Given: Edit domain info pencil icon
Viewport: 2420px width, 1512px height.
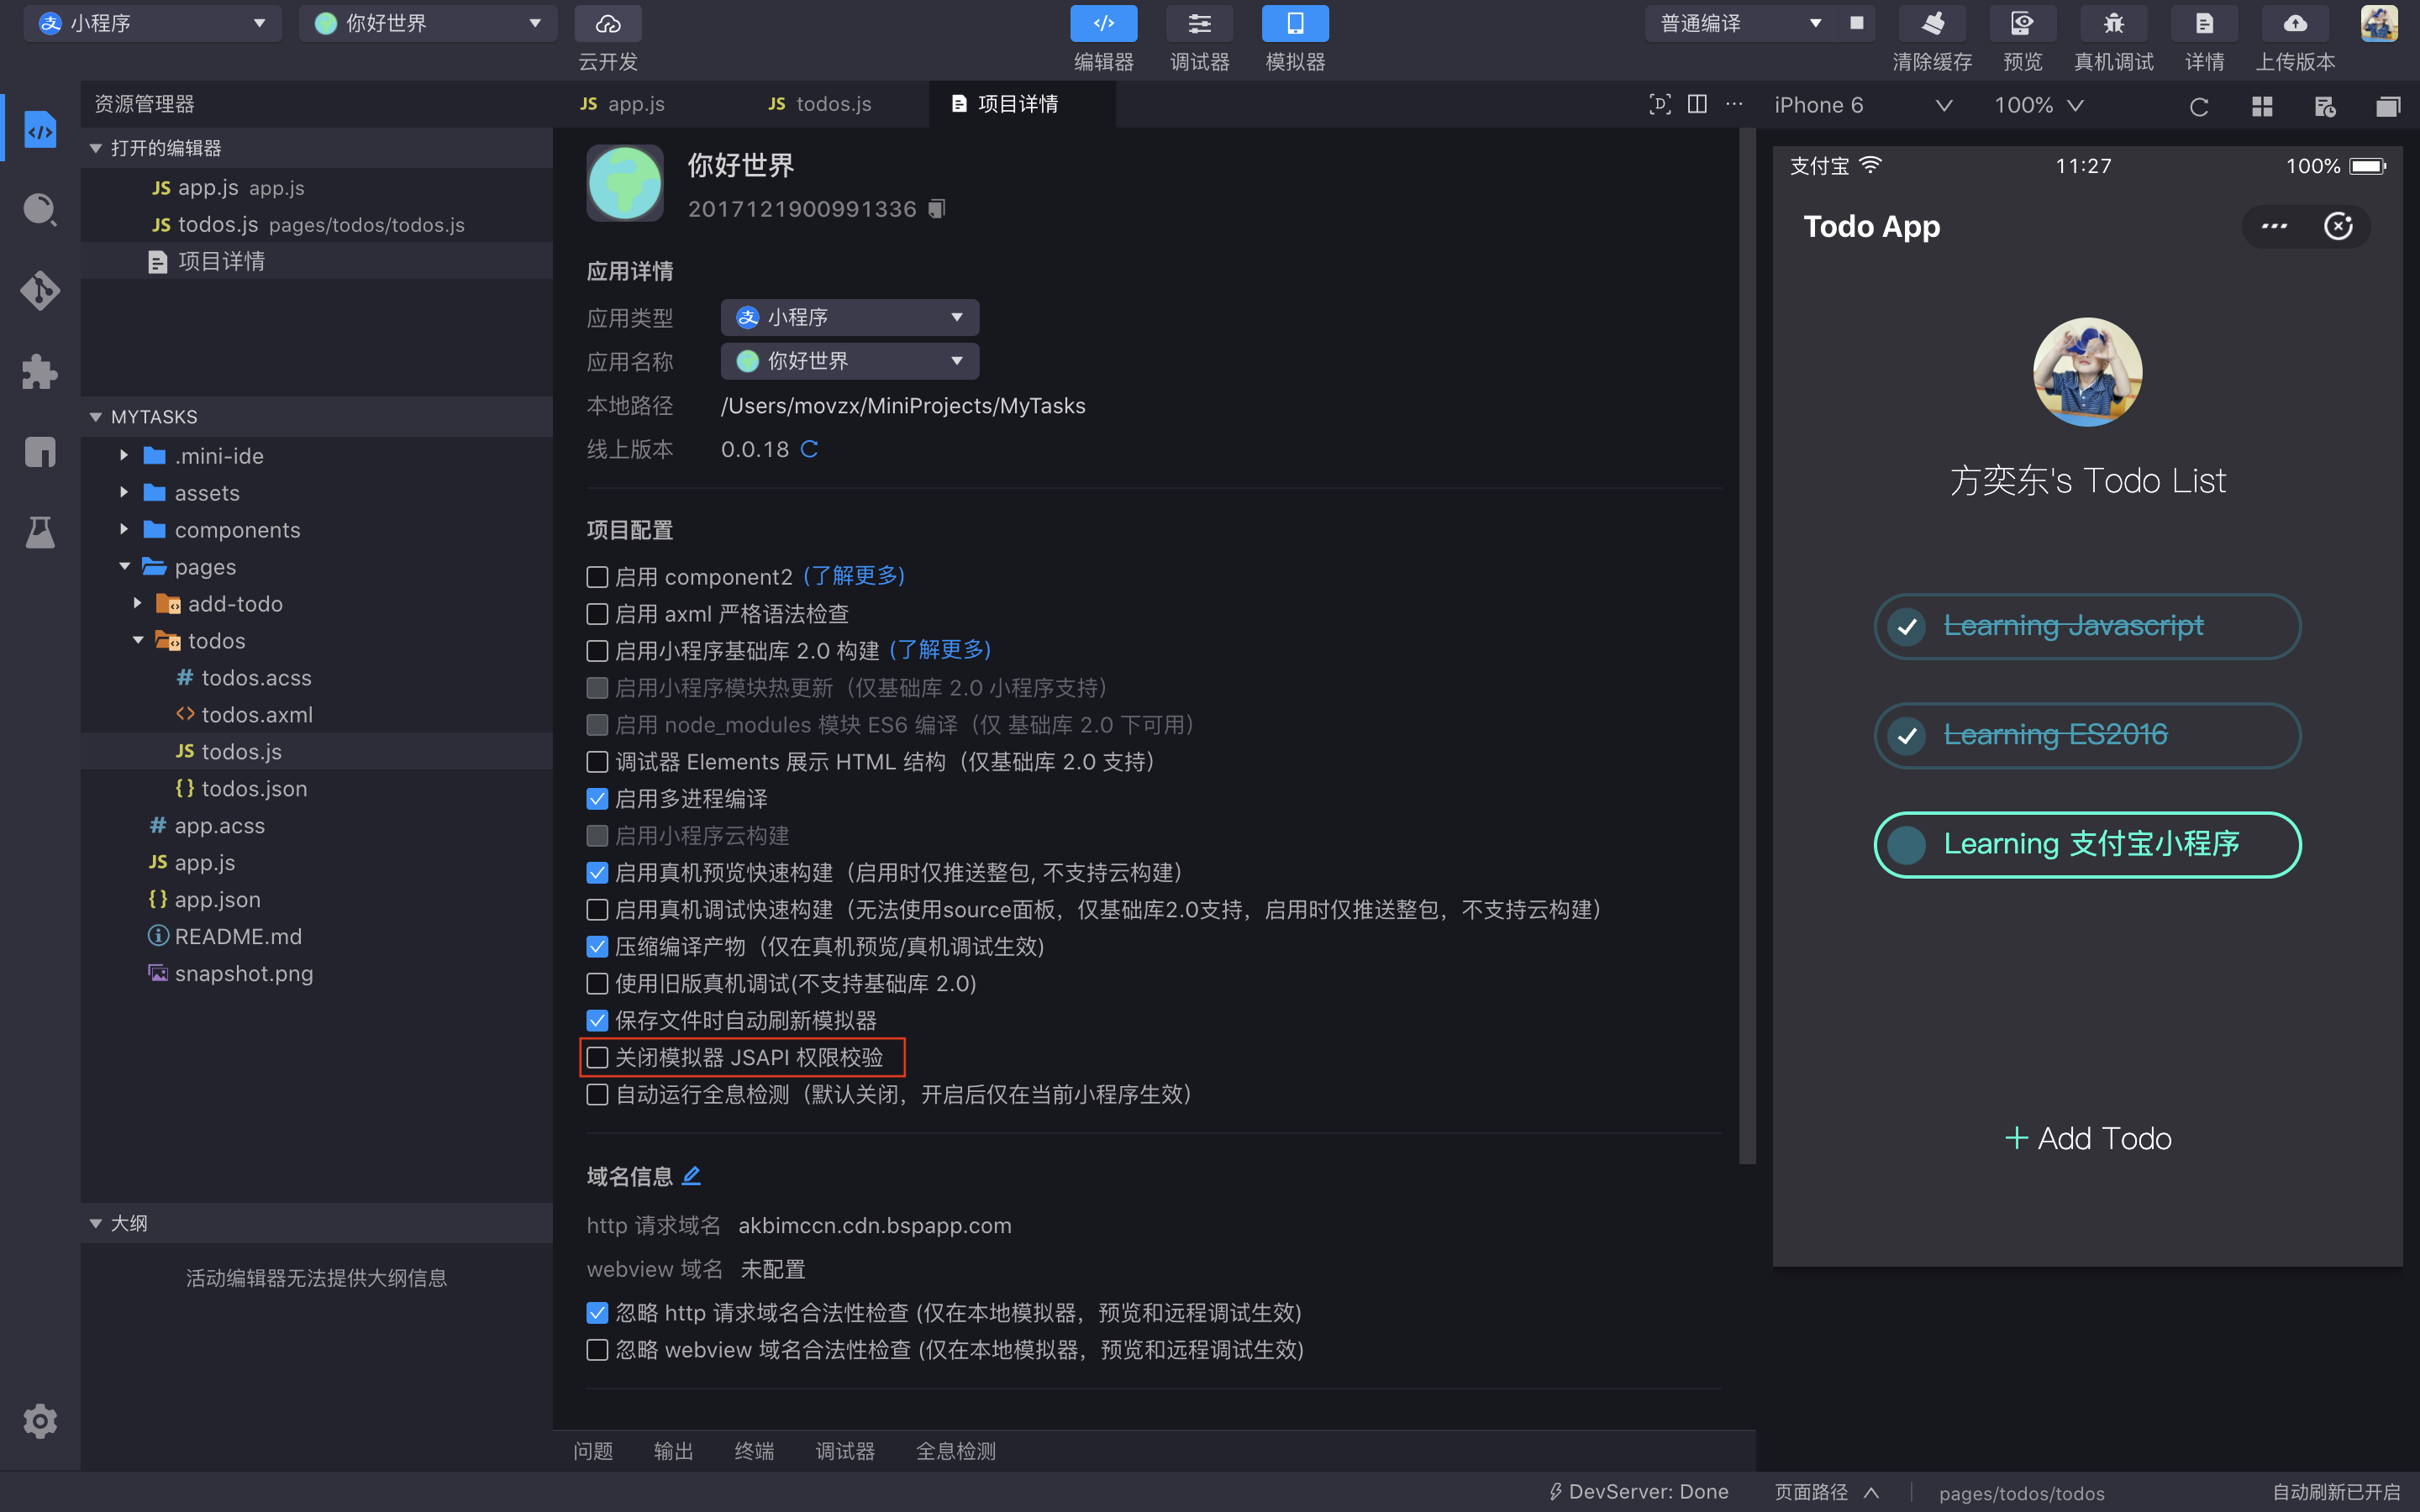Looking at the screenshot, I should tap(691, 1176).
